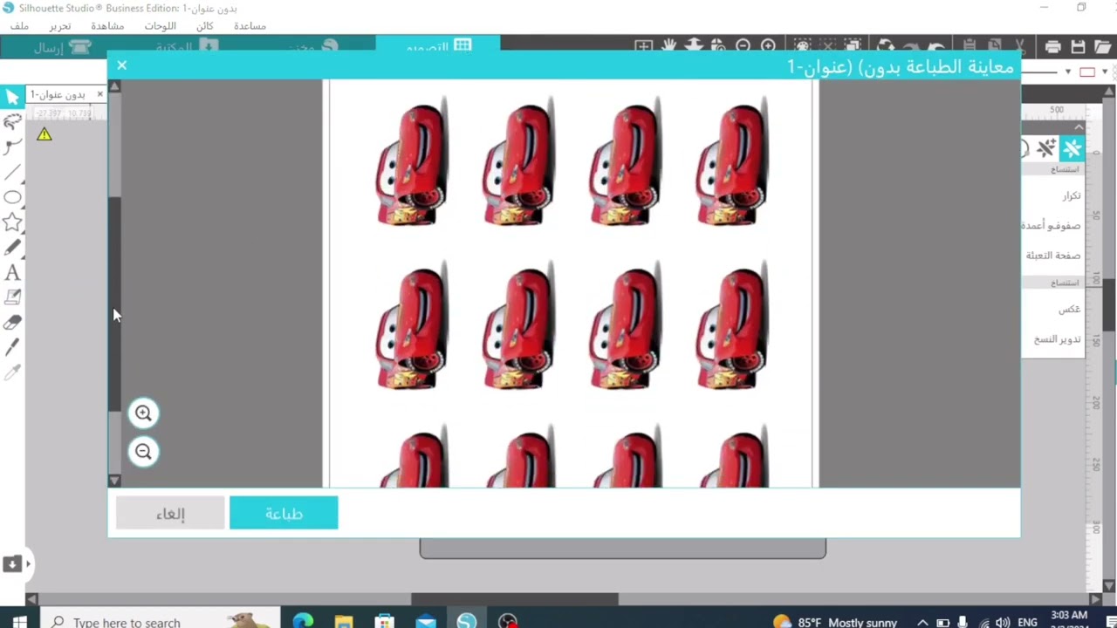This screenshot has width=1117, height=628.
Task: Select the star flexishape tool
Action: point(12,222)
